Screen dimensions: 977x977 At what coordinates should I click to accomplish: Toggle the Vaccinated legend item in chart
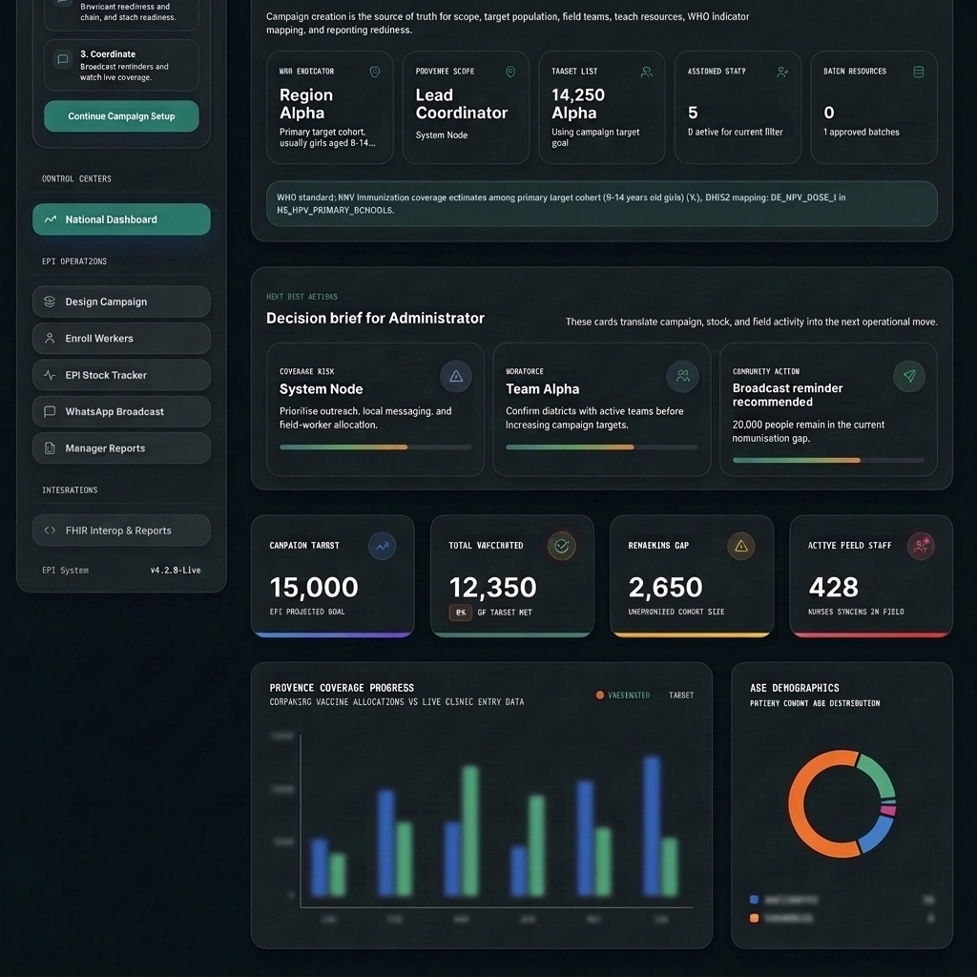[622, 696]
